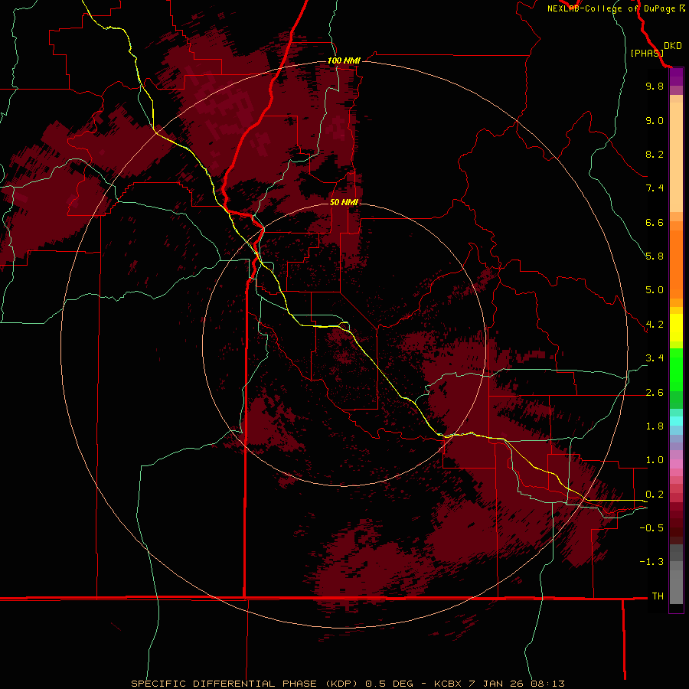
Task: Click the 8.2 value on the color scale
Action: [655, 154]
